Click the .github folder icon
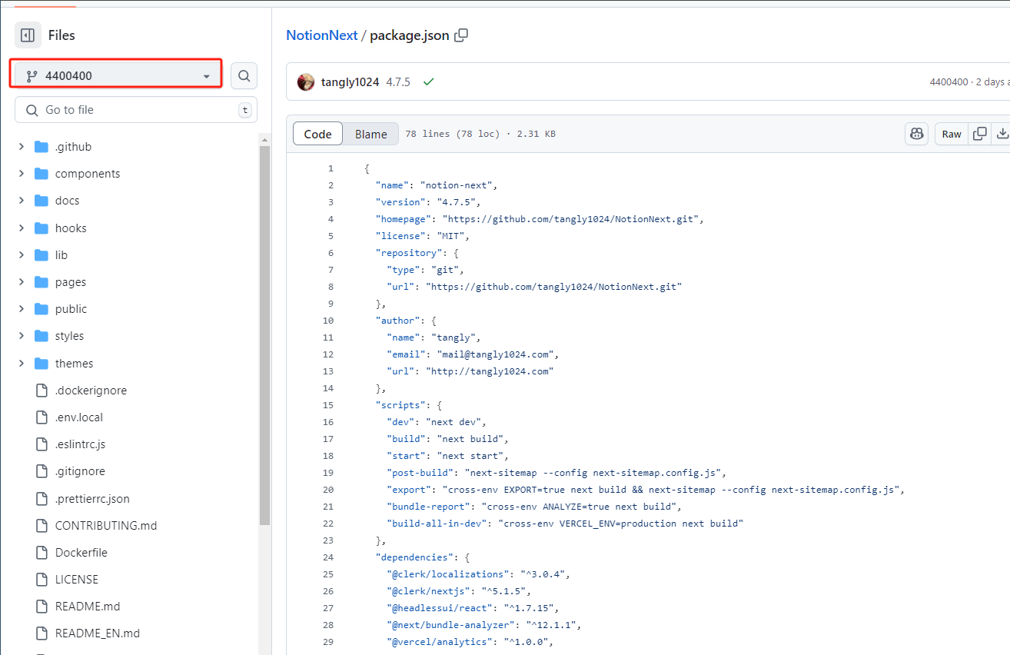 coord(42,147)
